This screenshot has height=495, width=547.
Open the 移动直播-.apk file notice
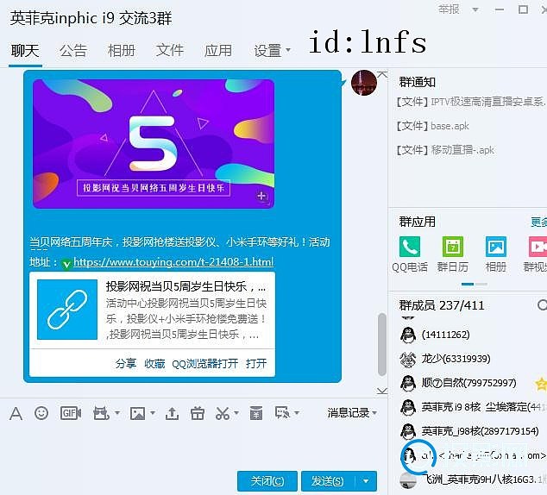click(x=445, y=150)
